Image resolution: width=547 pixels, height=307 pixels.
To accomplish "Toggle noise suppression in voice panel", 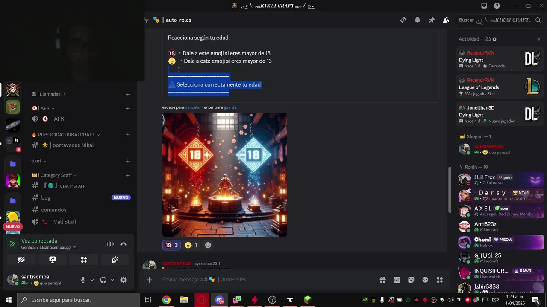I will coord(111,244).
